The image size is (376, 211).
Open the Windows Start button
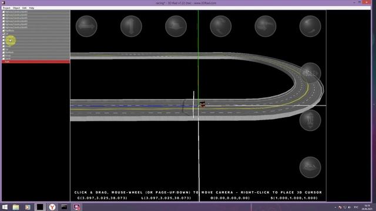pos(5,207)
